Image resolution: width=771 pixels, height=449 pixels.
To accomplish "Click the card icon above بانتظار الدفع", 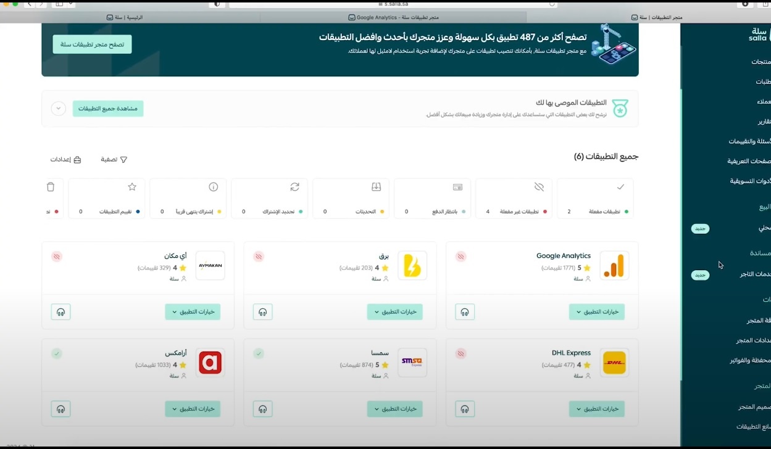I will click(x=457, y=186).
